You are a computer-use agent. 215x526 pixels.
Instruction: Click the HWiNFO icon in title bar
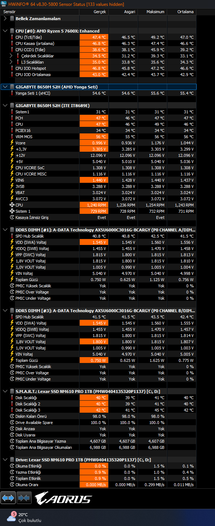4,4
